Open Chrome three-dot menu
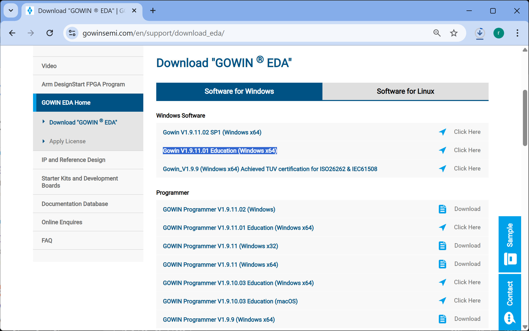This screenshot has height=331, width=529. tap(517, 33)
